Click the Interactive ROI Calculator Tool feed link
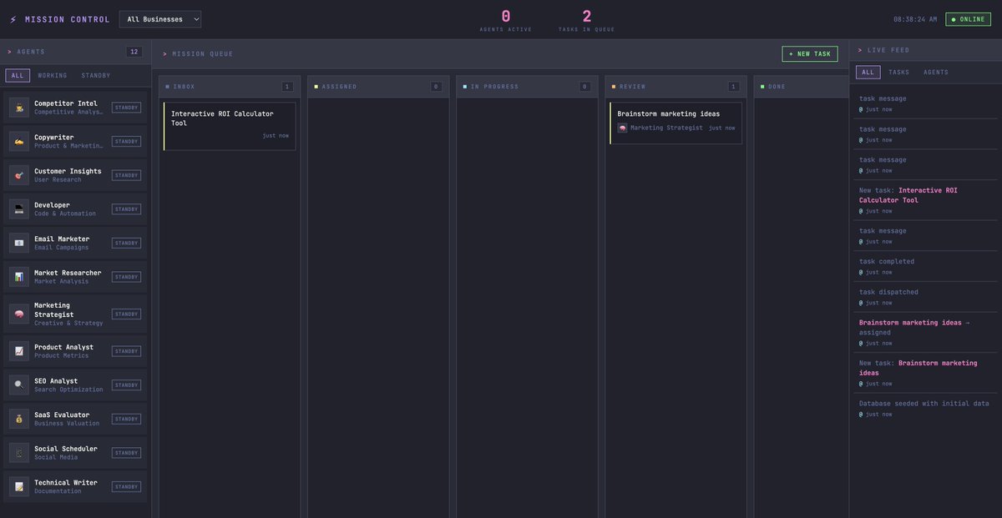This screenshot has height=518, width=1002. (x=908, y=195)
